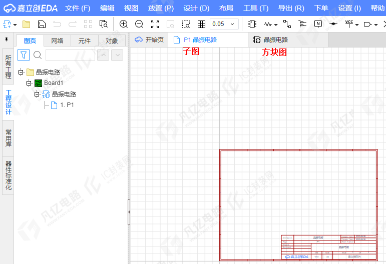Viewport: 386px width, 264px height.
Task: Click the zoom out icon
Action: [x=139, y=24]
